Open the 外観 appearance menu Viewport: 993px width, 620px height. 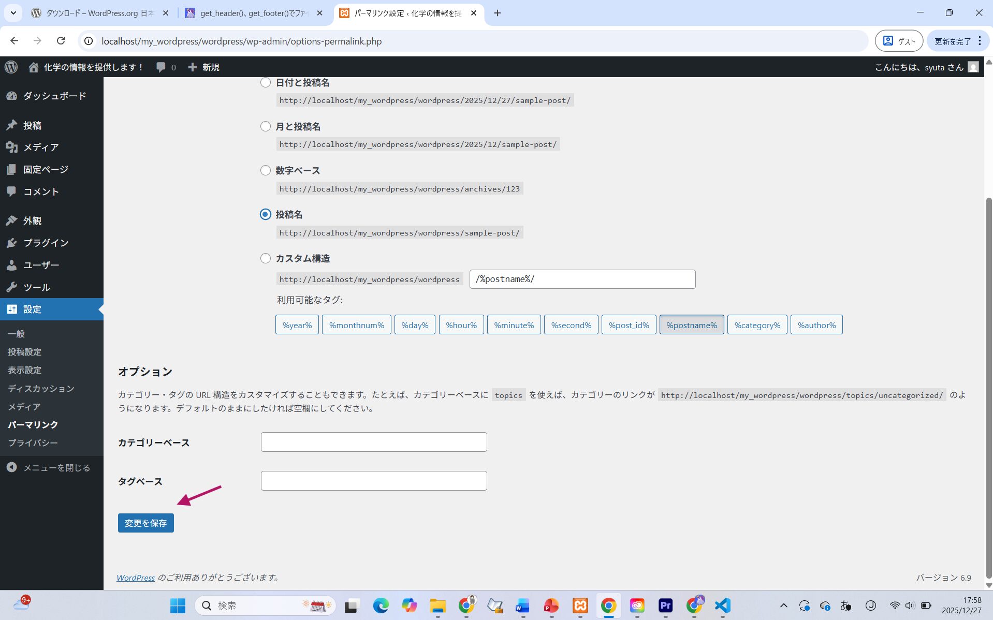[x=32, y=220]
